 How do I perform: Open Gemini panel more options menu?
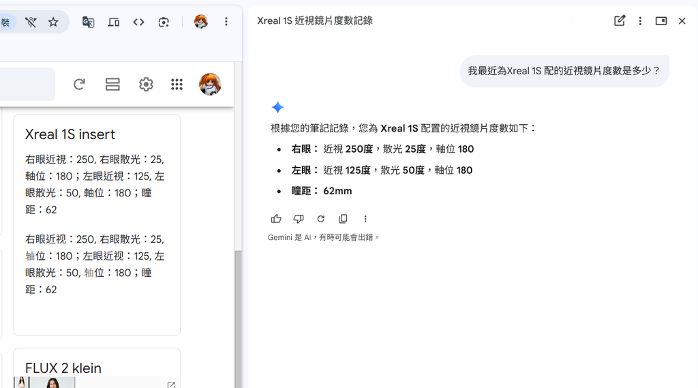pyautogui.click(x=640, y=21)
